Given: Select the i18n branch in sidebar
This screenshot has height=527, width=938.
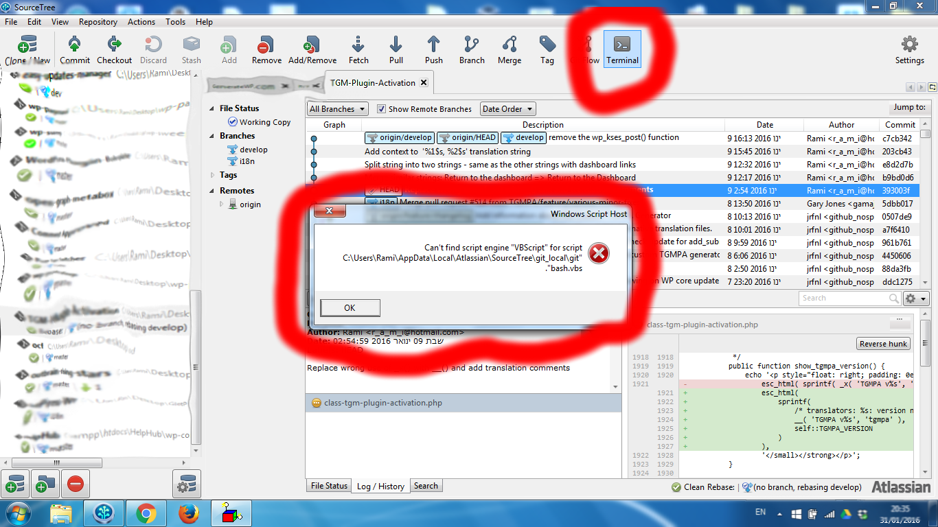Looking at the screenshot, I should 247,161.
